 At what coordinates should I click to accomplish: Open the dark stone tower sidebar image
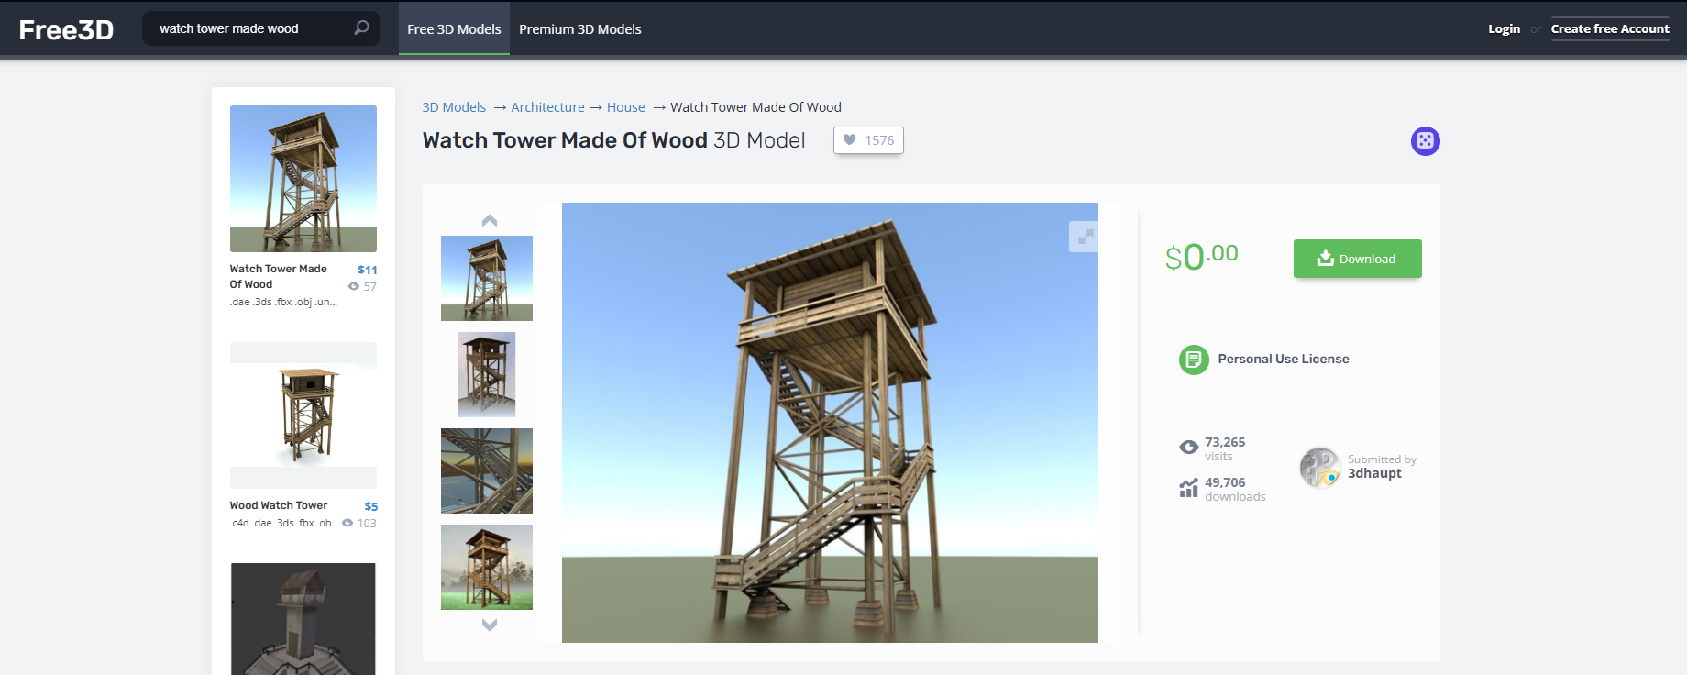pyautogui.click(x=303, y=619)
